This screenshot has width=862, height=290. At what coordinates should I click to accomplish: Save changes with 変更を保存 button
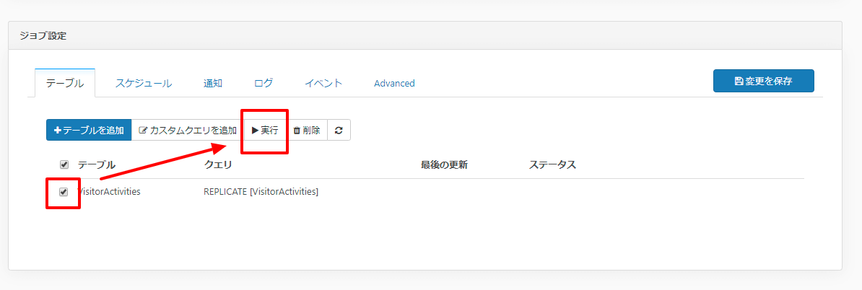tap(764, 81)
